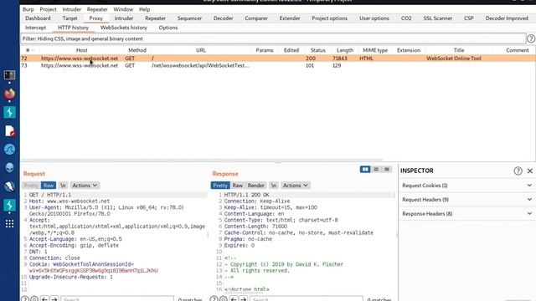This screenshot has height=301, width=536.
Task: Expand Request Headers (9) section
Action: tap(467, 199)
